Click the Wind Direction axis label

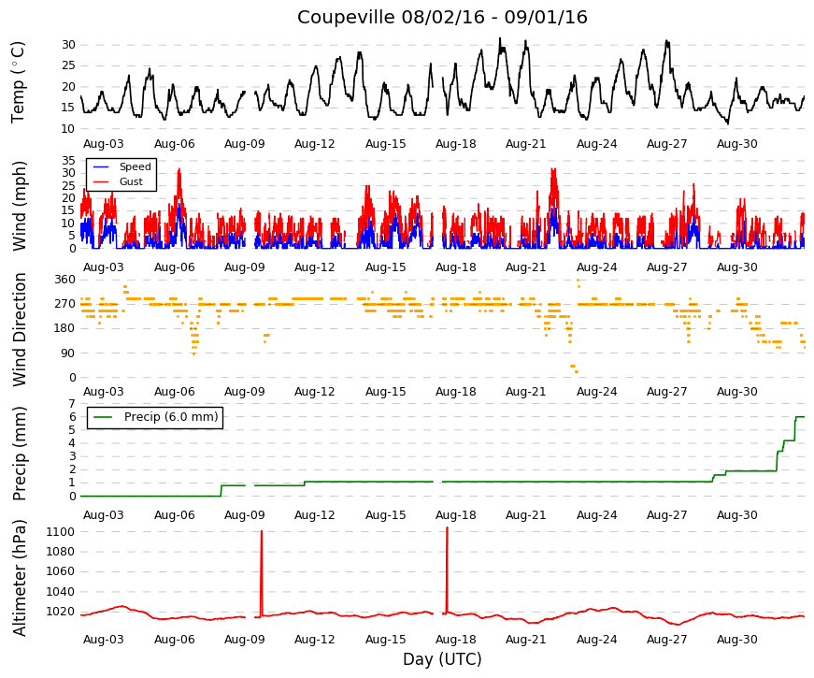[20, 329]
